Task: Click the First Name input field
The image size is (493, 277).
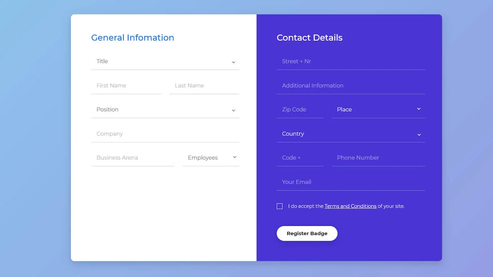Action: pos(126,86)
